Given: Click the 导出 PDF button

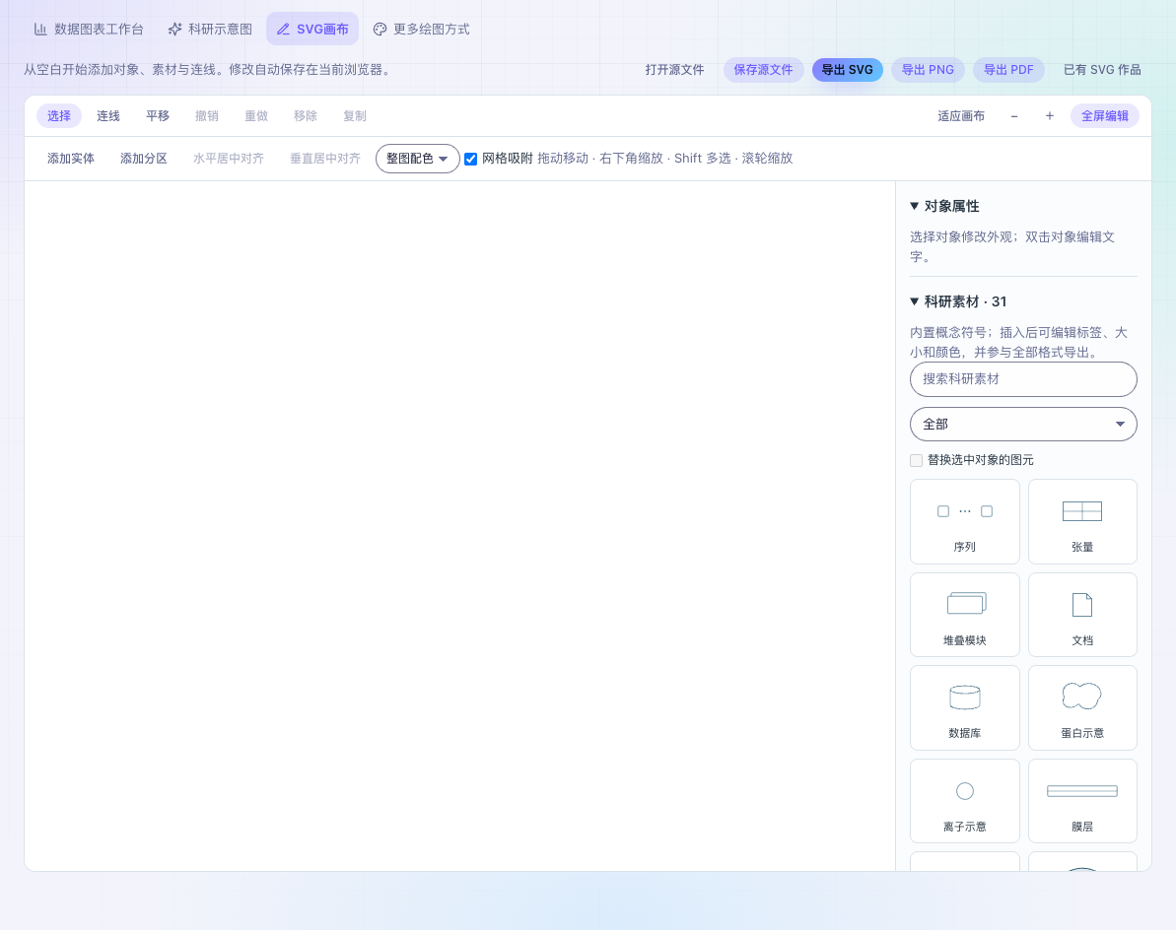Looking at the screenshot, I should pyautogui.click(x=1008, y=70).
